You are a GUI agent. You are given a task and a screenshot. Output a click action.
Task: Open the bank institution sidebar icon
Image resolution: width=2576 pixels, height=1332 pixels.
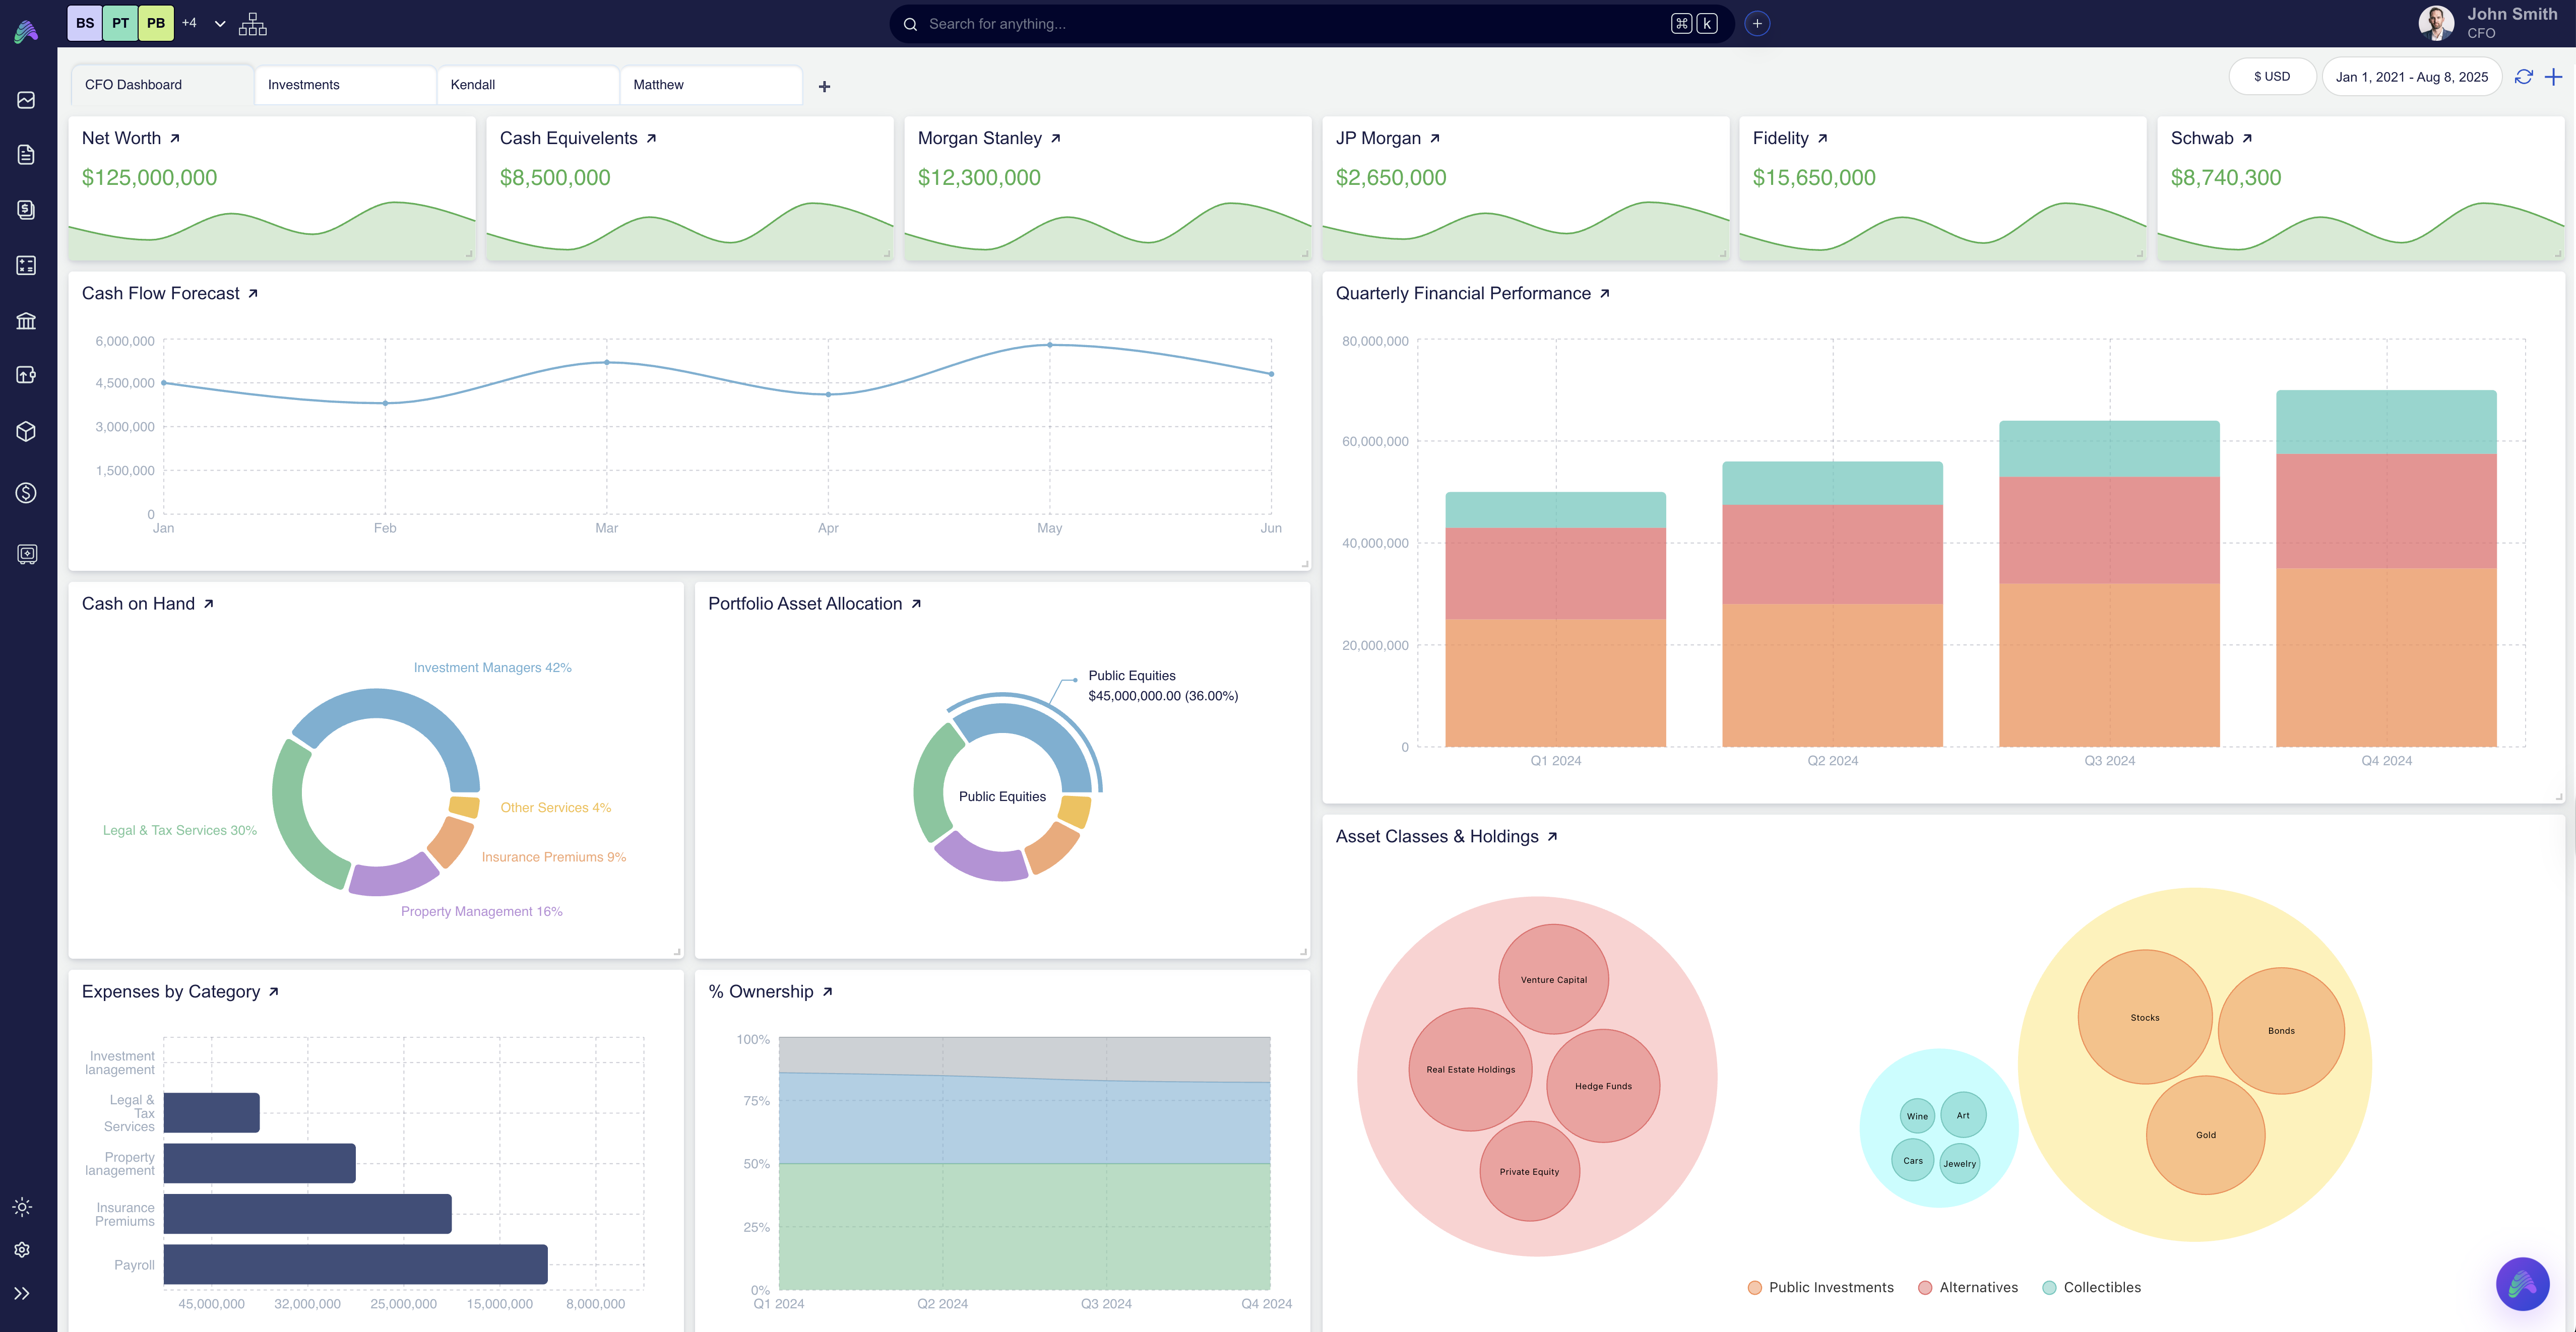pos(26,321)
